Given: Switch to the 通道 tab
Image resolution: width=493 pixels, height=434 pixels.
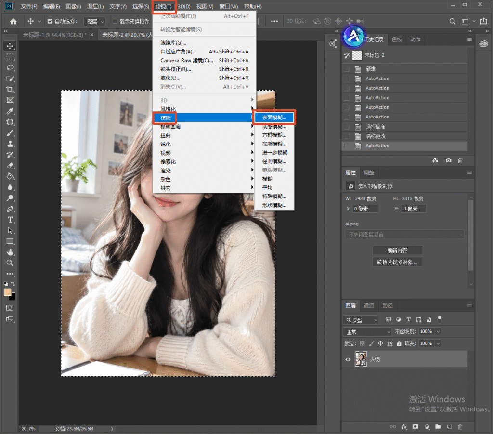Looking at the screenshot, I should (x=369, y=306).
